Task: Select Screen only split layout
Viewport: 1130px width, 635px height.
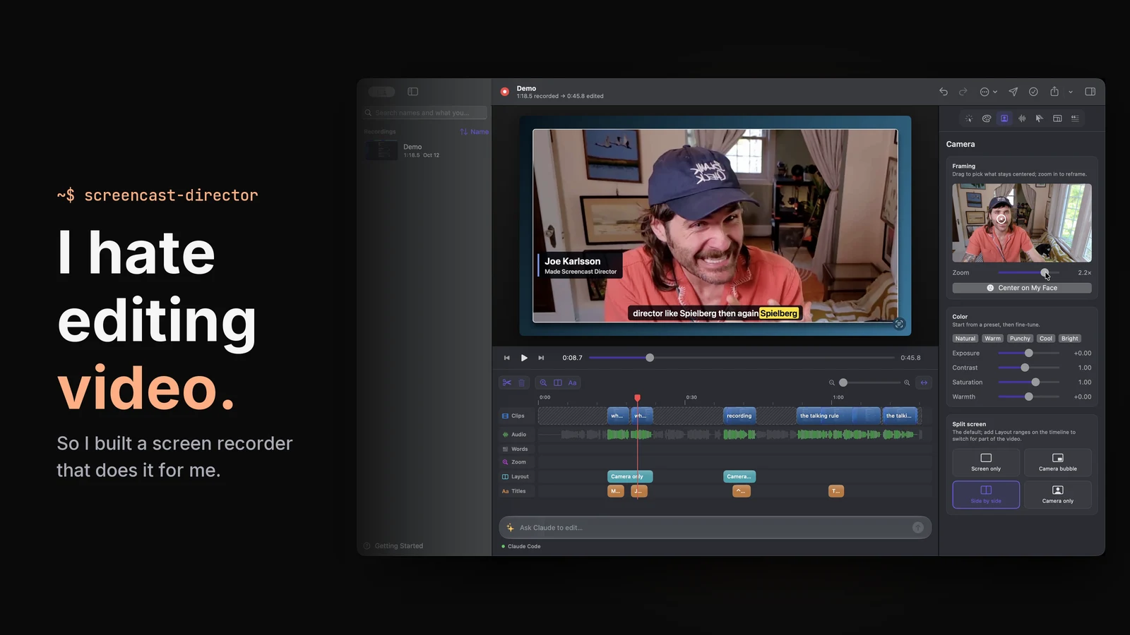Action: click(986, 462)
